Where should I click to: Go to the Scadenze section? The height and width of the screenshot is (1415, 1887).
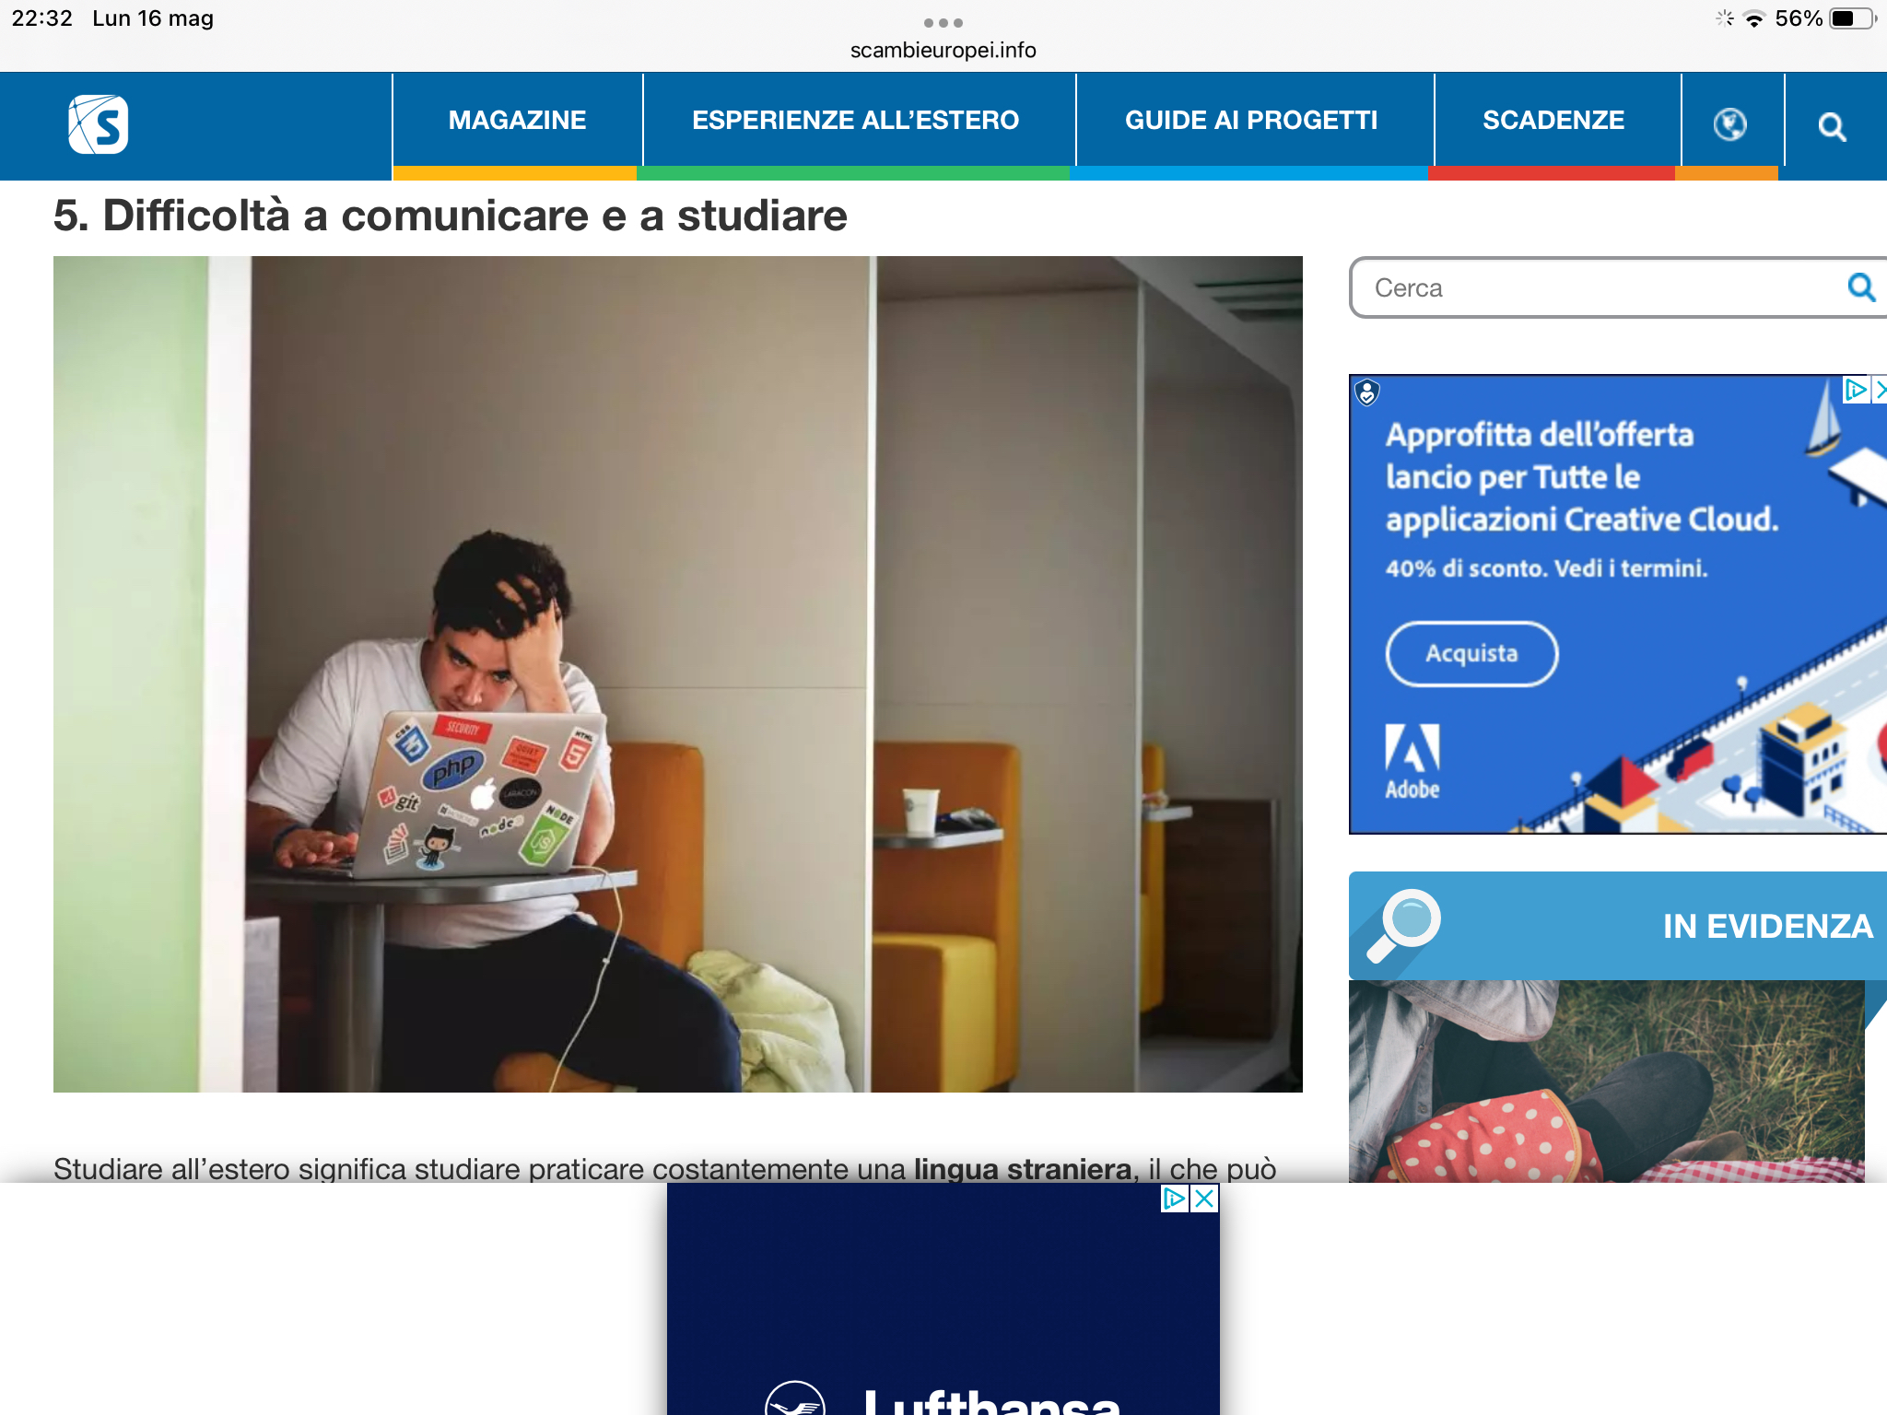coord(1553,121)
